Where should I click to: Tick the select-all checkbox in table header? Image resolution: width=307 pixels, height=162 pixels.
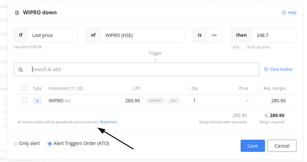pos(24,88)
